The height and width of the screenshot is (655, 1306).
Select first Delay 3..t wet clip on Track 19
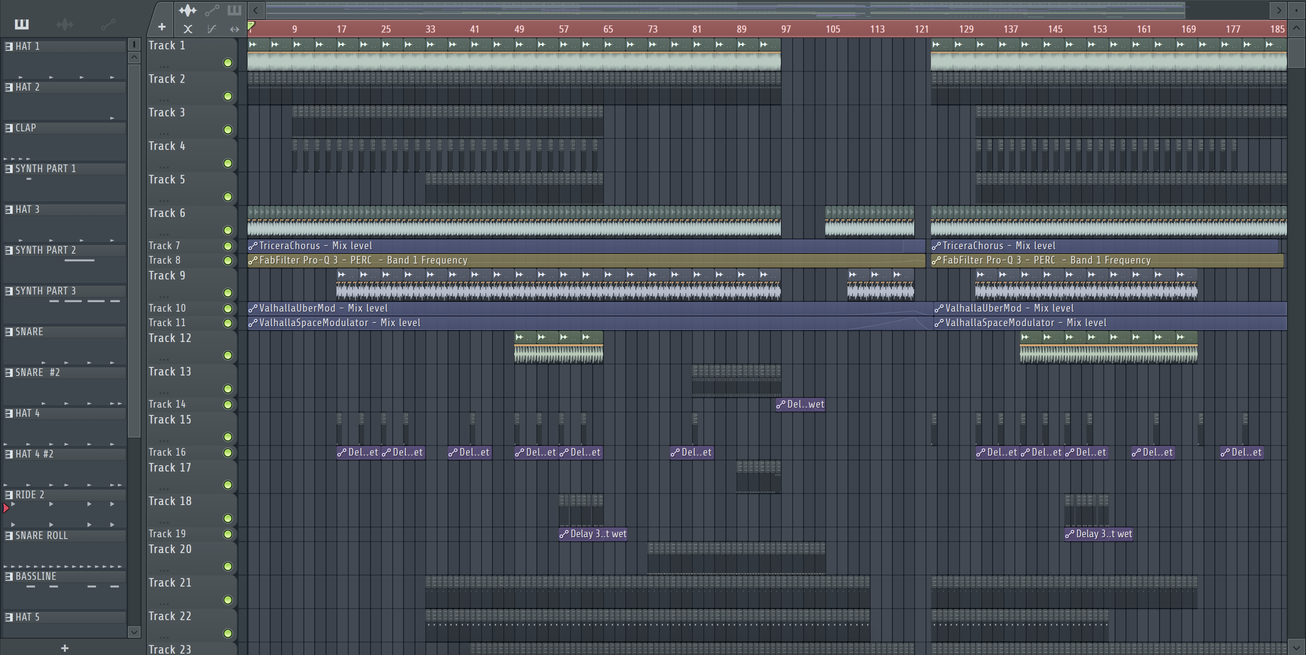click(593, 534)
